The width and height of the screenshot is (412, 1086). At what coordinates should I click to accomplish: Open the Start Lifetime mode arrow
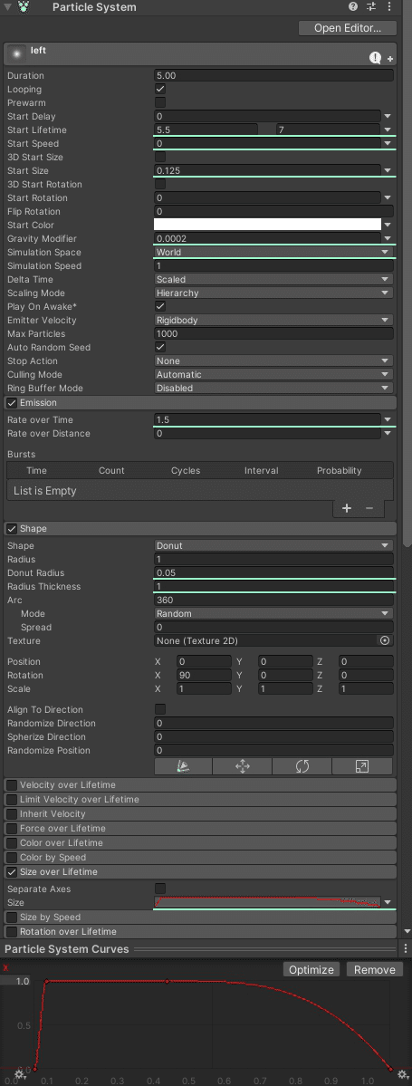388,130
